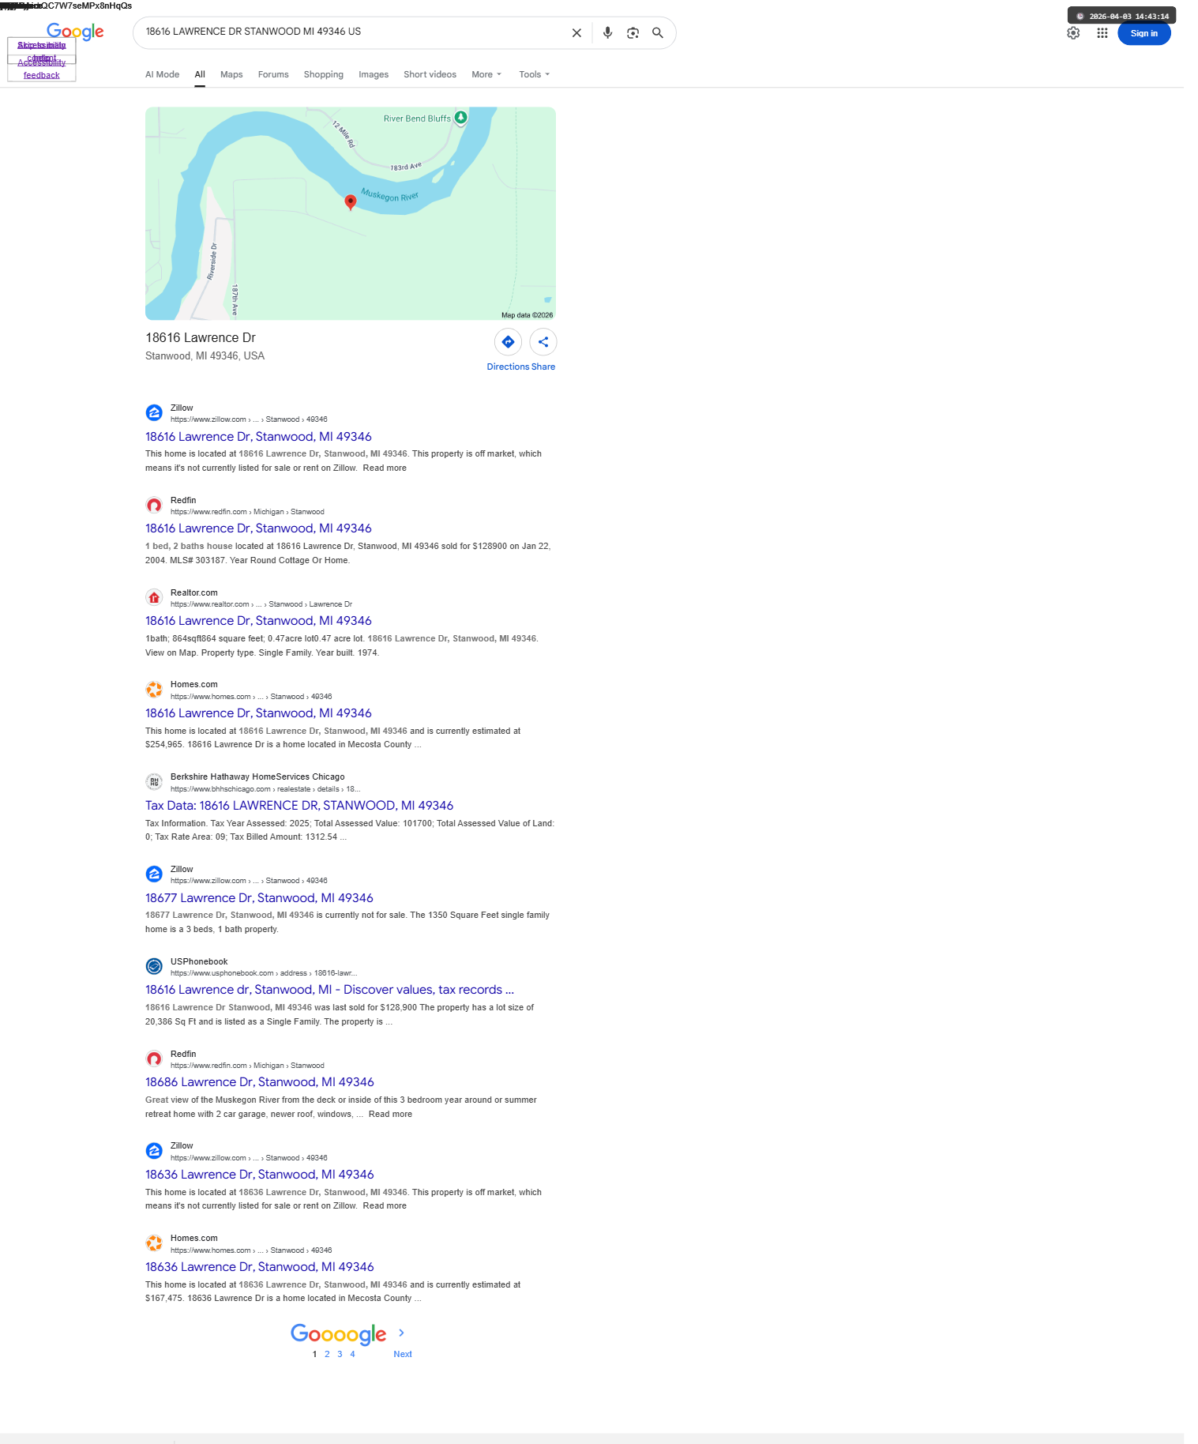Click the magnifying glass search icon
Screen dimensions: 1198x1444
click(x=657, y=33)
